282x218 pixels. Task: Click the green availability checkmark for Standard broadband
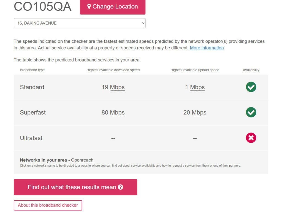pos(251,87)
